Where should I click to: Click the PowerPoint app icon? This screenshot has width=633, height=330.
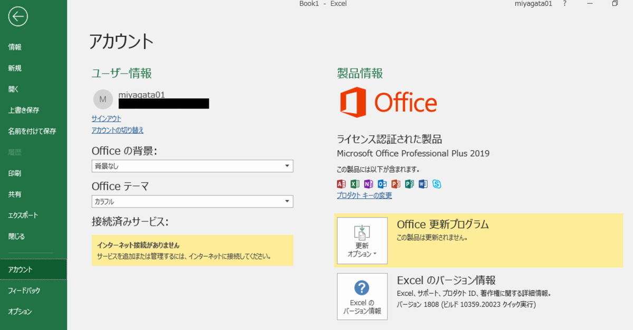396,184
